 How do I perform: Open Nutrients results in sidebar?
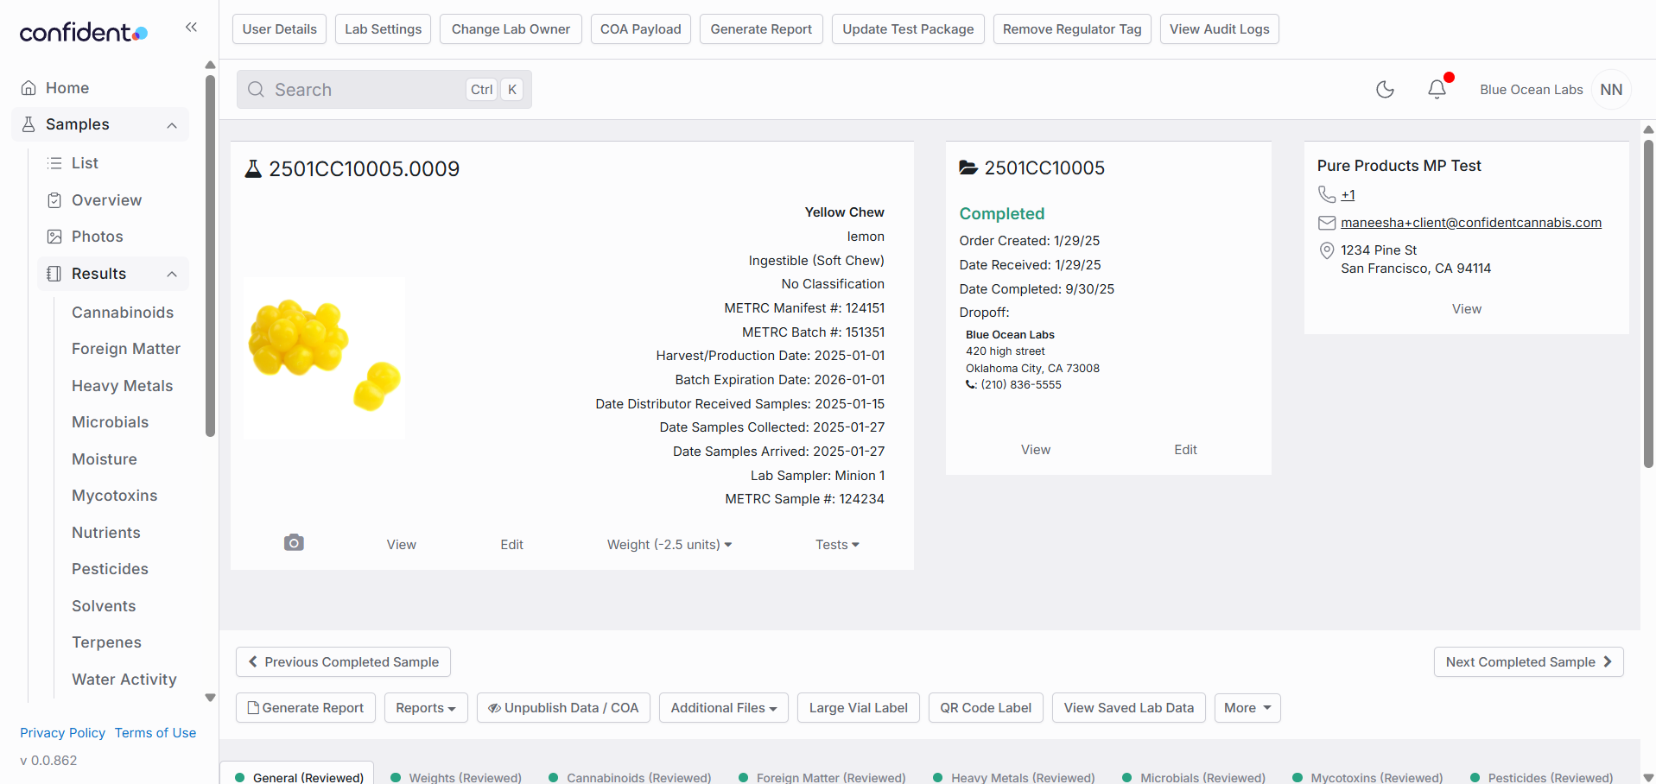point(106,532)
